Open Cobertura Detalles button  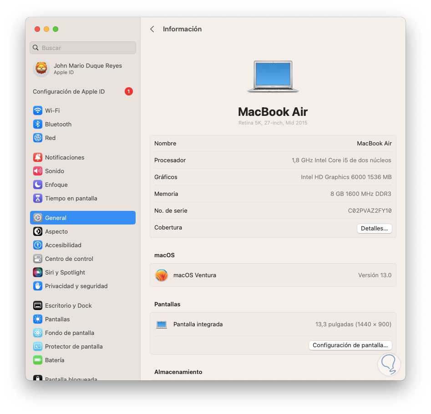click(375, 229)
